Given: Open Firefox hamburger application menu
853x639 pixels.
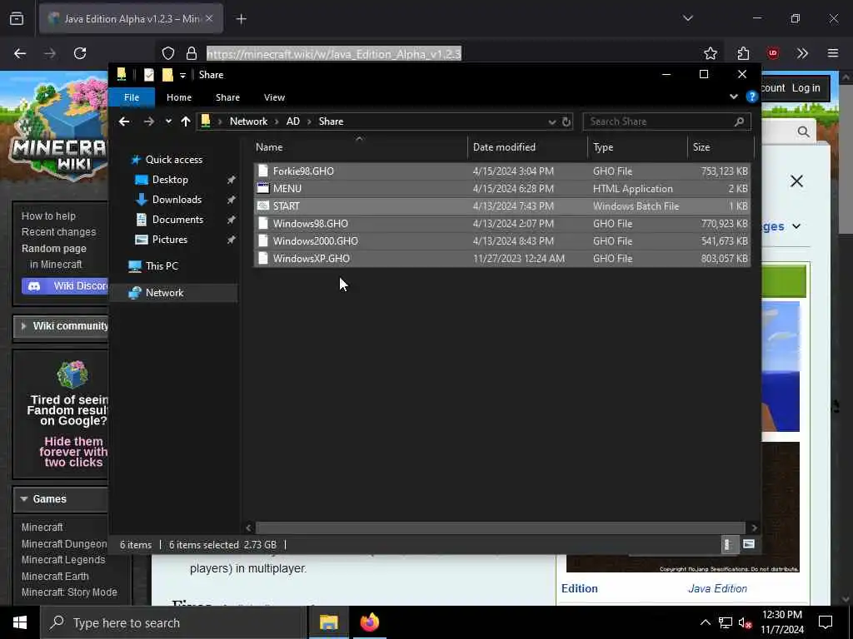Looking at the screenshot, I should 833,53.
